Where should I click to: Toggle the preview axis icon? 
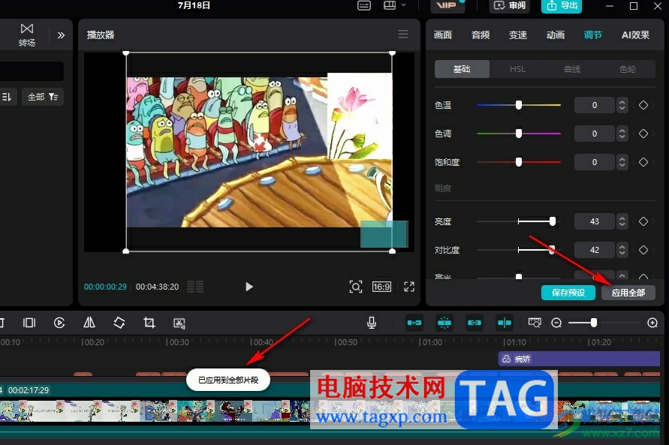click(505, 323)
